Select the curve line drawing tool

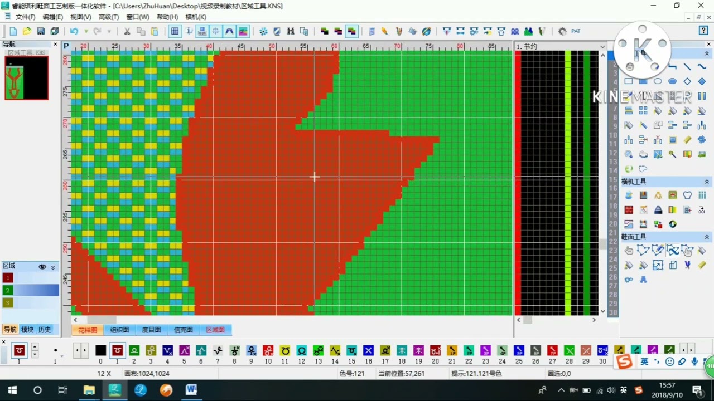click(702, 67)
